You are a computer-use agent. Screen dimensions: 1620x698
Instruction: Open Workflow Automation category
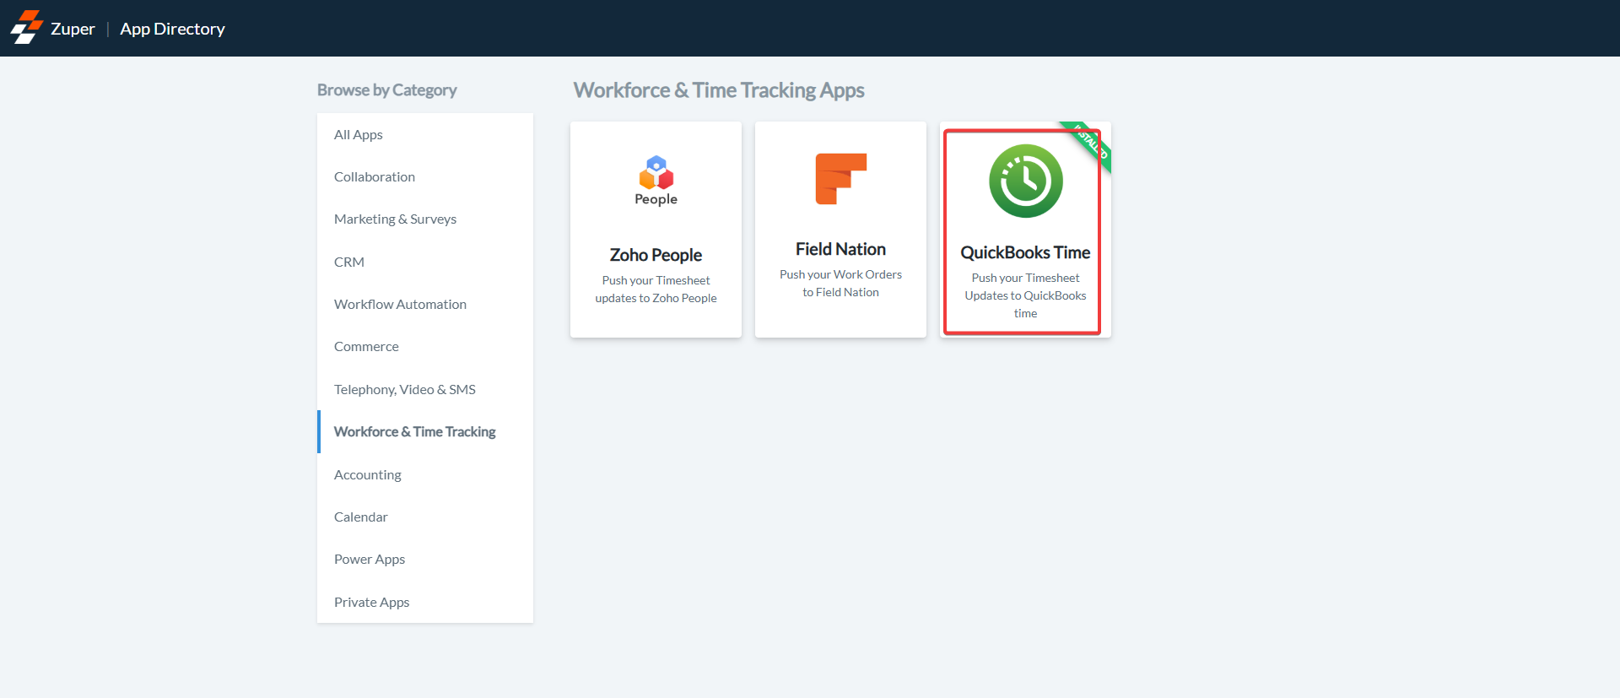point(425,304)
